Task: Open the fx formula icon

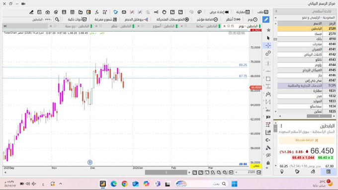Action: pos(97,12)
